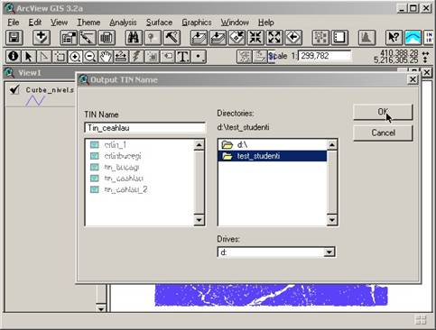Click the Zoom In arrows icon
Image resolution: width=436 pixels, height=330 pixels.
[x=255, y=38]
